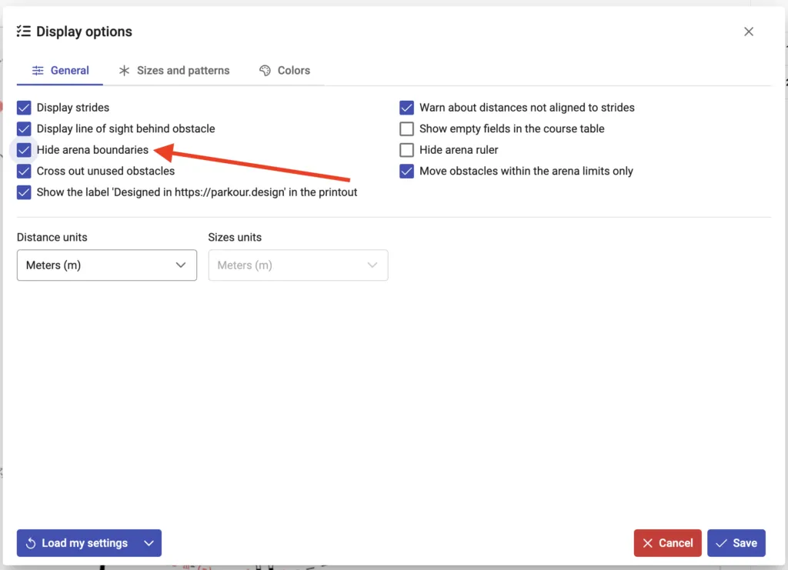This screenshot has height=570, width=788.
Task: Check the Hide arena ruler box
Action: coord(406,150)
